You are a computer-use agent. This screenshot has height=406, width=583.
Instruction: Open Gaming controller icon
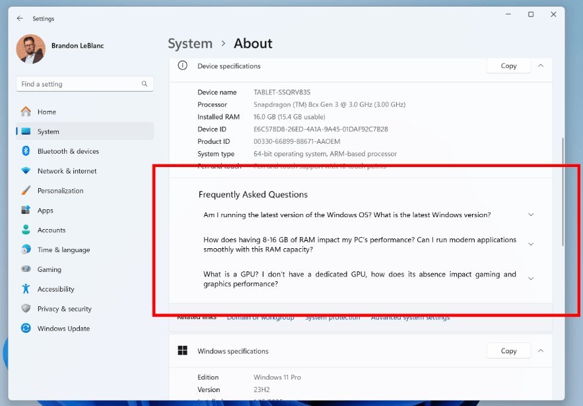coord(26,269)
